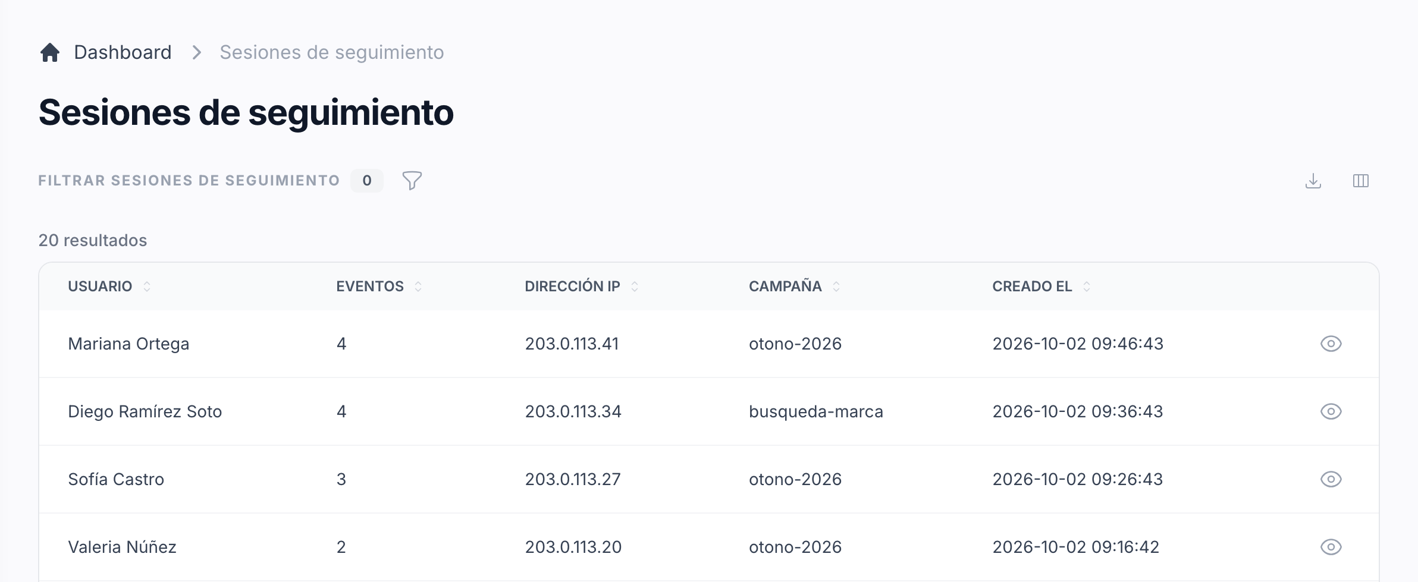Click event count 2 in Valeria Núñez row
The image size is (1418, 582).
click(341, 547)
